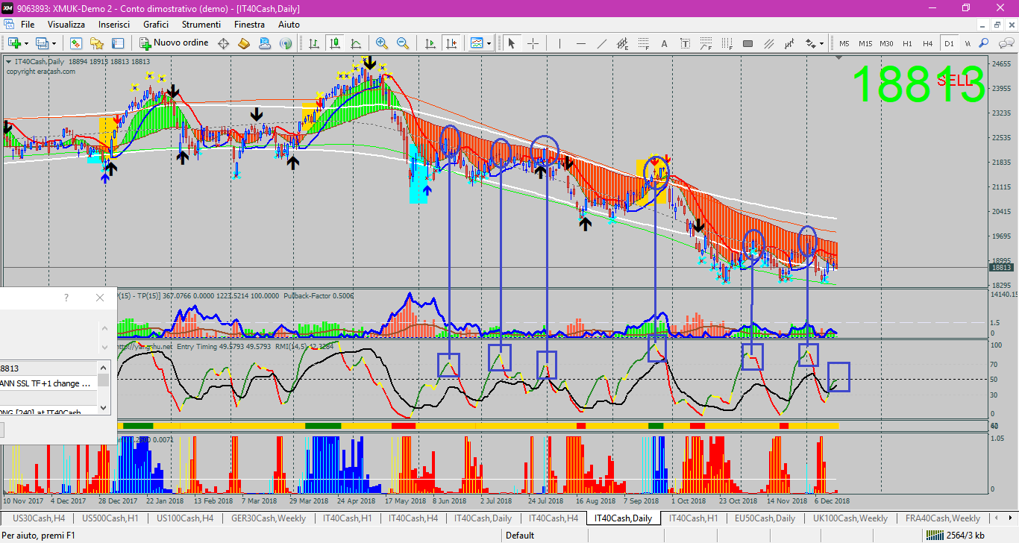Viewport: 1019px width, 543px height.
Task: Draw a vertical line tool
Action: tap(559, 43)
